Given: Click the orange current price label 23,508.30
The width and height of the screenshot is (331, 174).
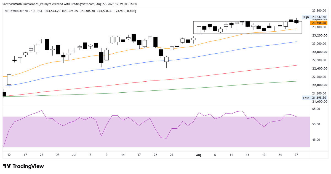Looking at the screenshot, I should (x=319, y=23).
